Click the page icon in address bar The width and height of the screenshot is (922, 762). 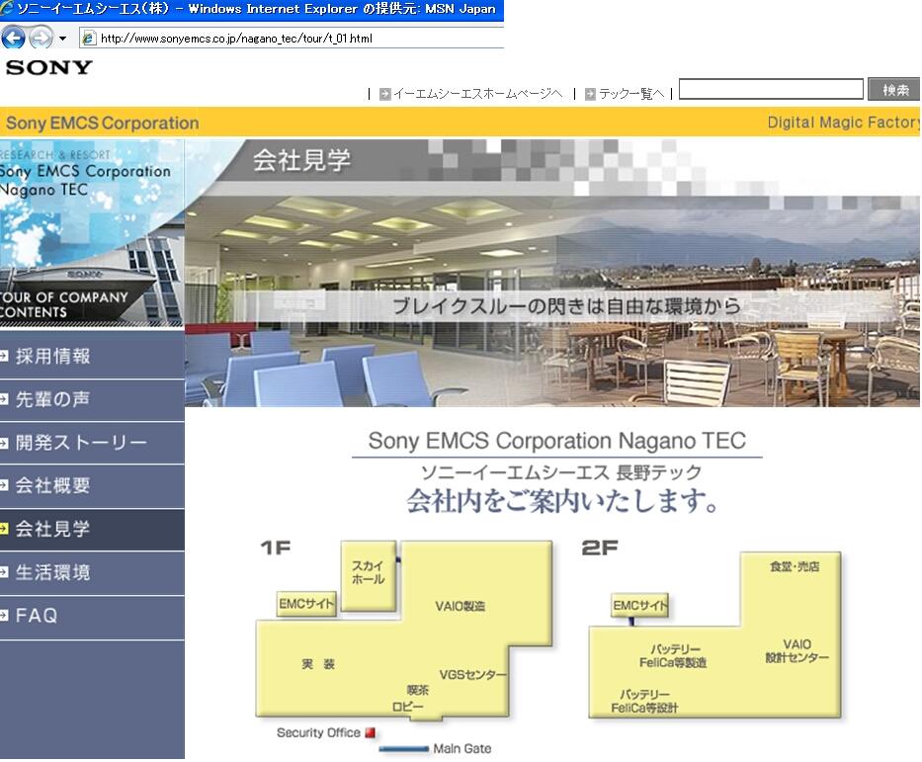(x=89, y=39)
